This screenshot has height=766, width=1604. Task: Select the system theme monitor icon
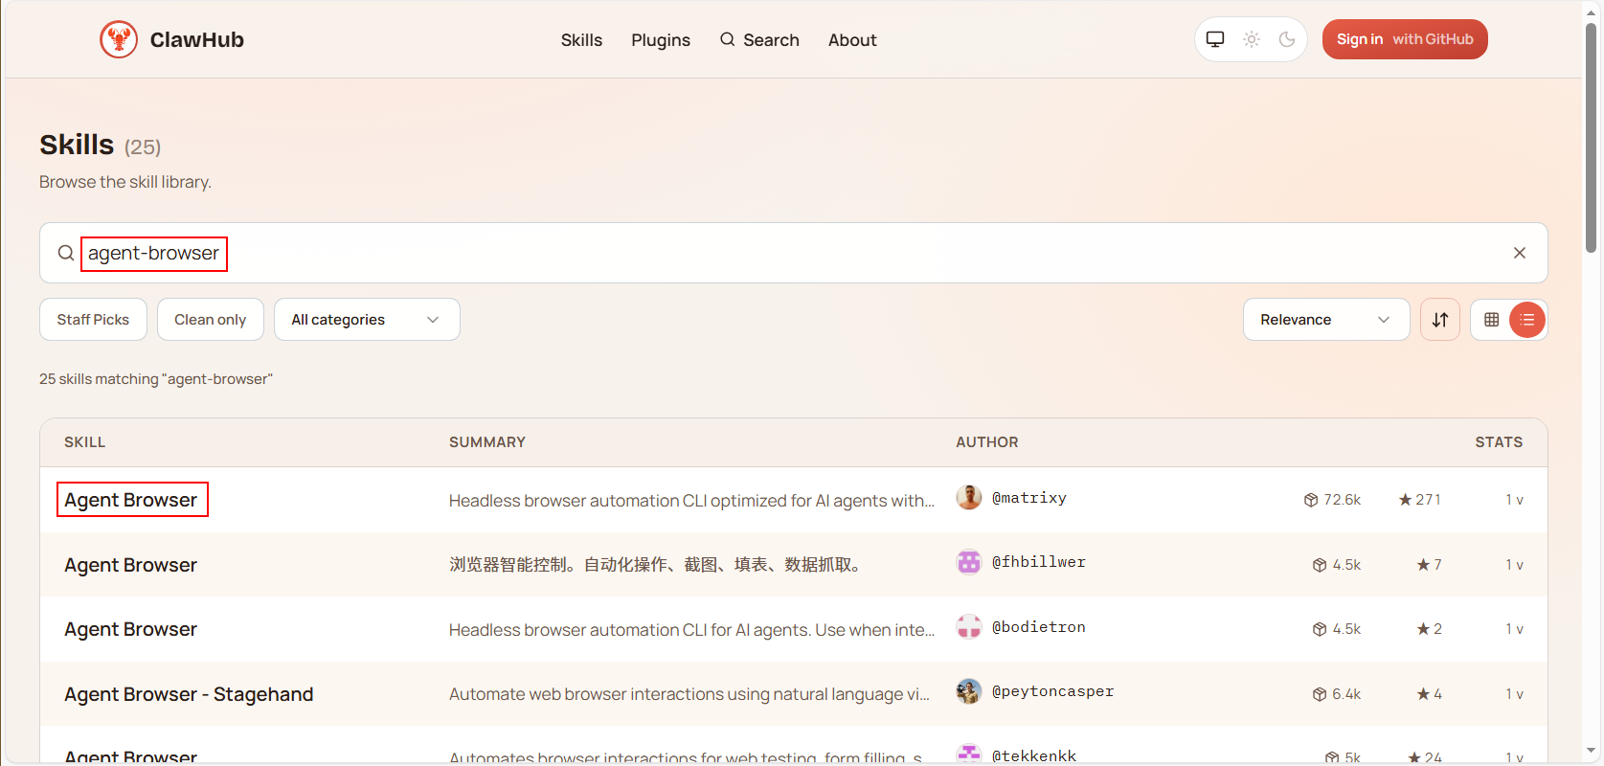pos(1215,39)
